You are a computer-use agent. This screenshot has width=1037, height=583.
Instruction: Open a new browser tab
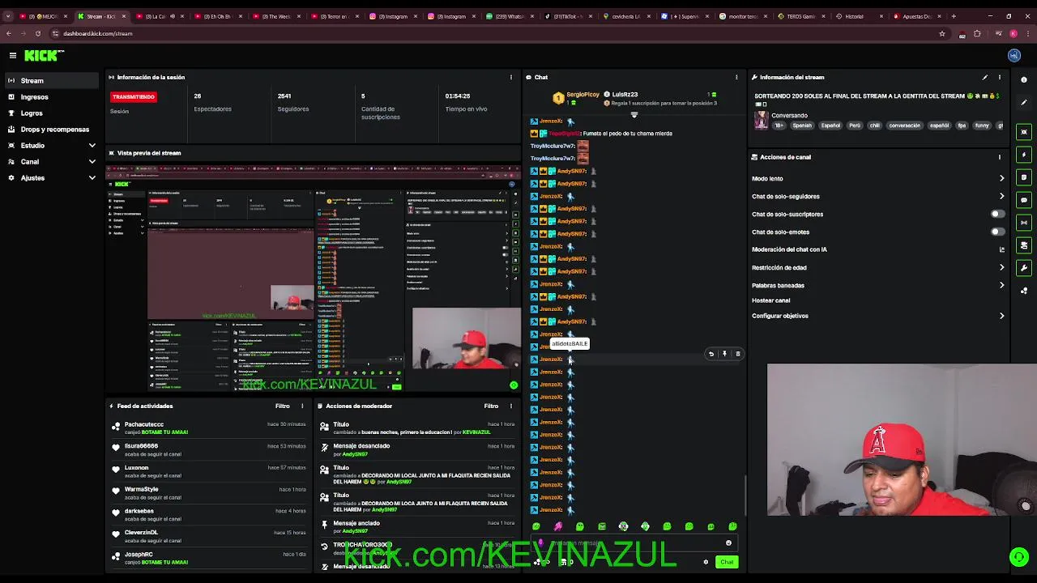[953, 16]
